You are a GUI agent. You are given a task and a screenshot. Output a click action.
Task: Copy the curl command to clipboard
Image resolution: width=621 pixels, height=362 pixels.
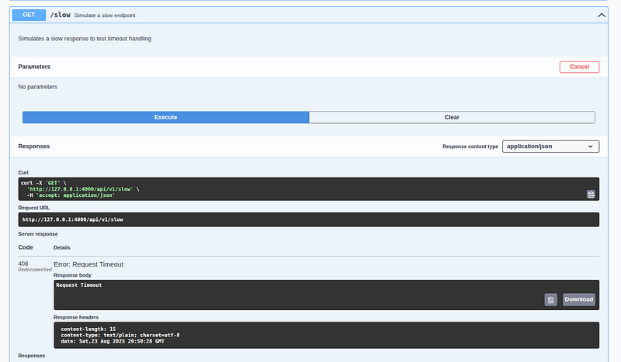point(591,195)
